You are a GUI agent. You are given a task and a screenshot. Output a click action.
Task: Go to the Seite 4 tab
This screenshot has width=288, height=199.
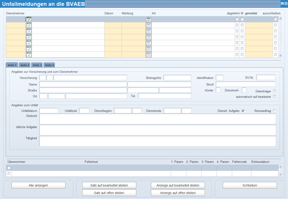[x=50, y=65]
